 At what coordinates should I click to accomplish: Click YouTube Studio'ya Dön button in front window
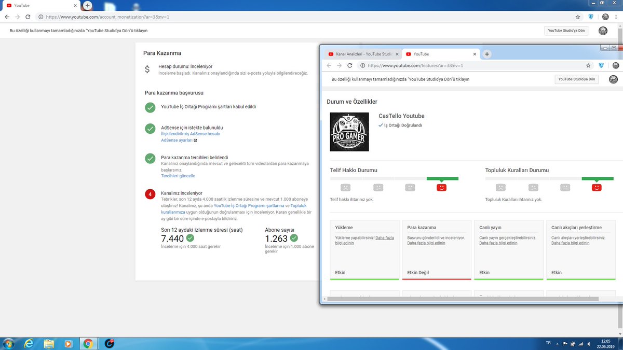point(576,79)
